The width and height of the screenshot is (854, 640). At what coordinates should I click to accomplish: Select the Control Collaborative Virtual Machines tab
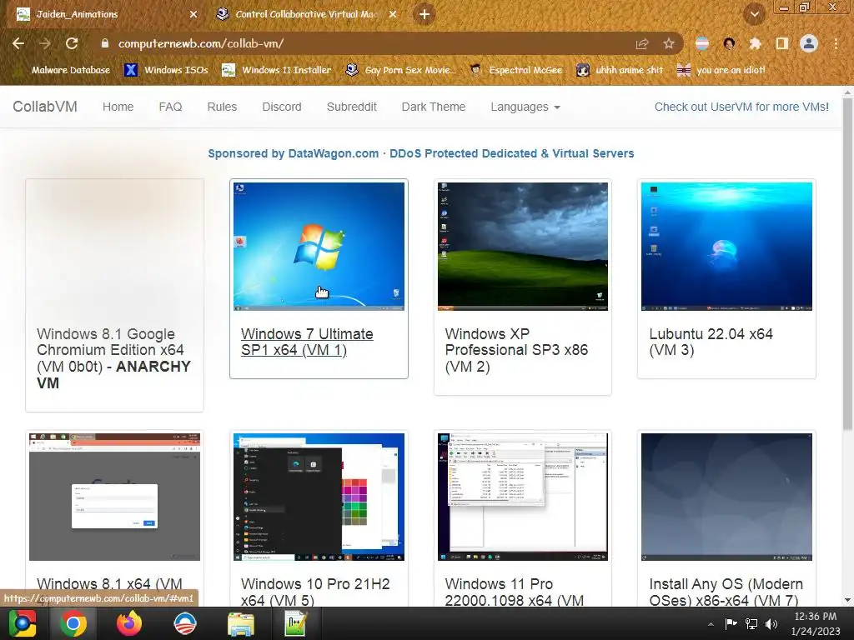point(307,14)
